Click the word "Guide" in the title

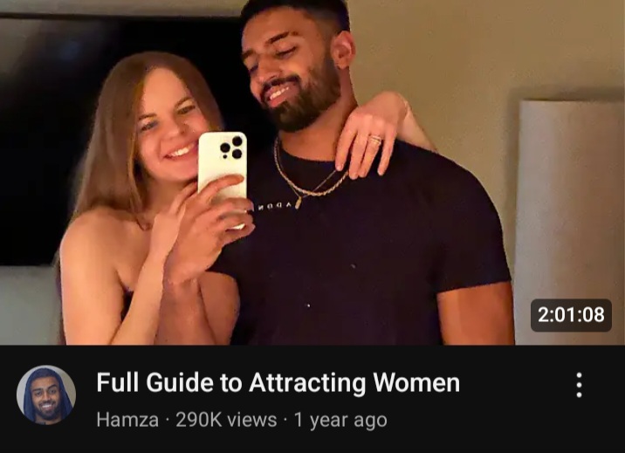[179, 382]
